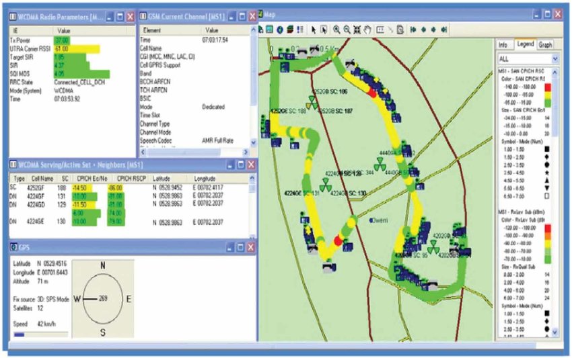Click the compass showing heading 269
The width and height of the screenshot is (572, 358).
point(102,298)
